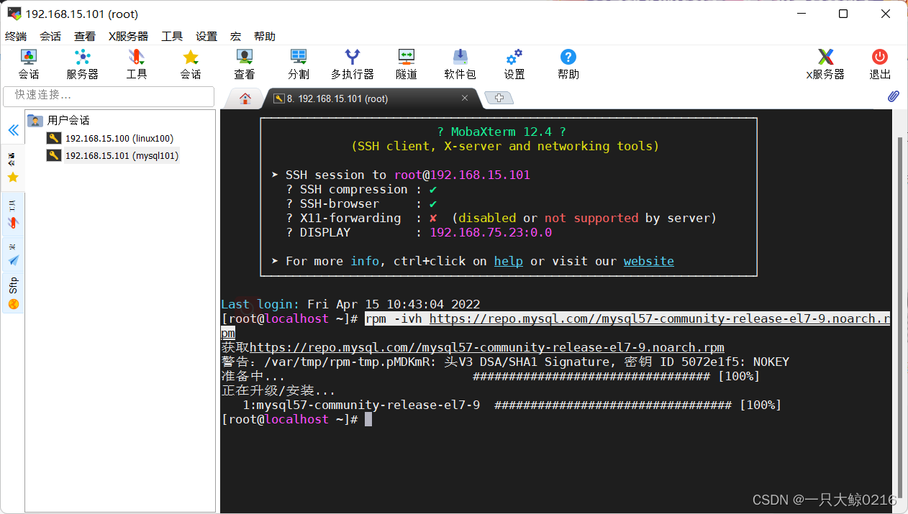
Task: Open 帮助 help from the toolbar
Action: pyautogui.click(x=567, y=63)
